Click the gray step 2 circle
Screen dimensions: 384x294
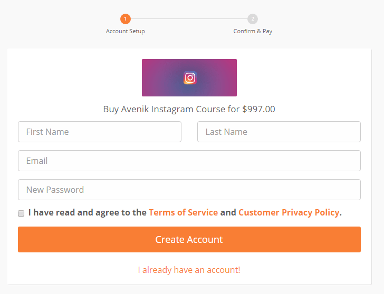coord(253,19)
